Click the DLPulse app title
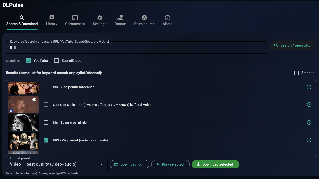 [x=13, y=5]
